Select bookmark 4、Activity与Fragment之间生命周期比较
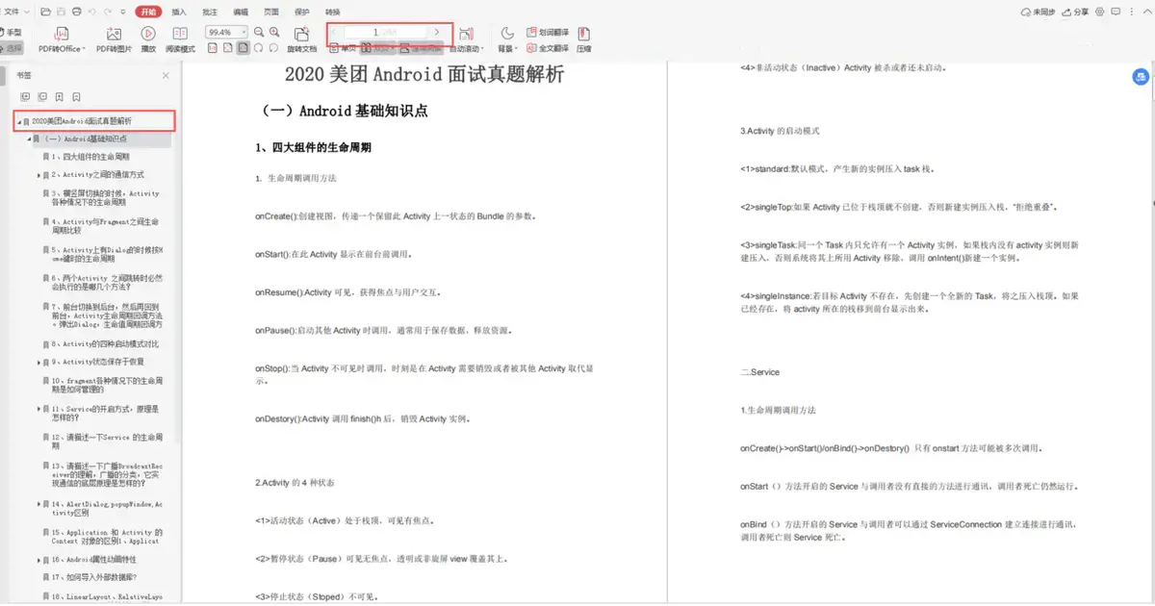The image size is (1155, 606). coord(103,226)
